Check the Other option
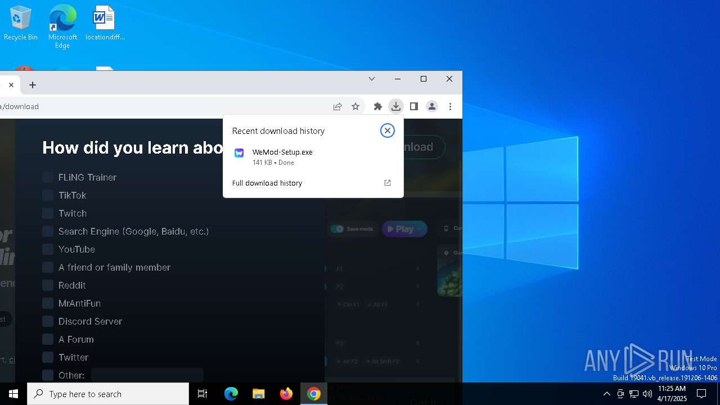Viewport: 720px width, 405px height. point(48,375)
